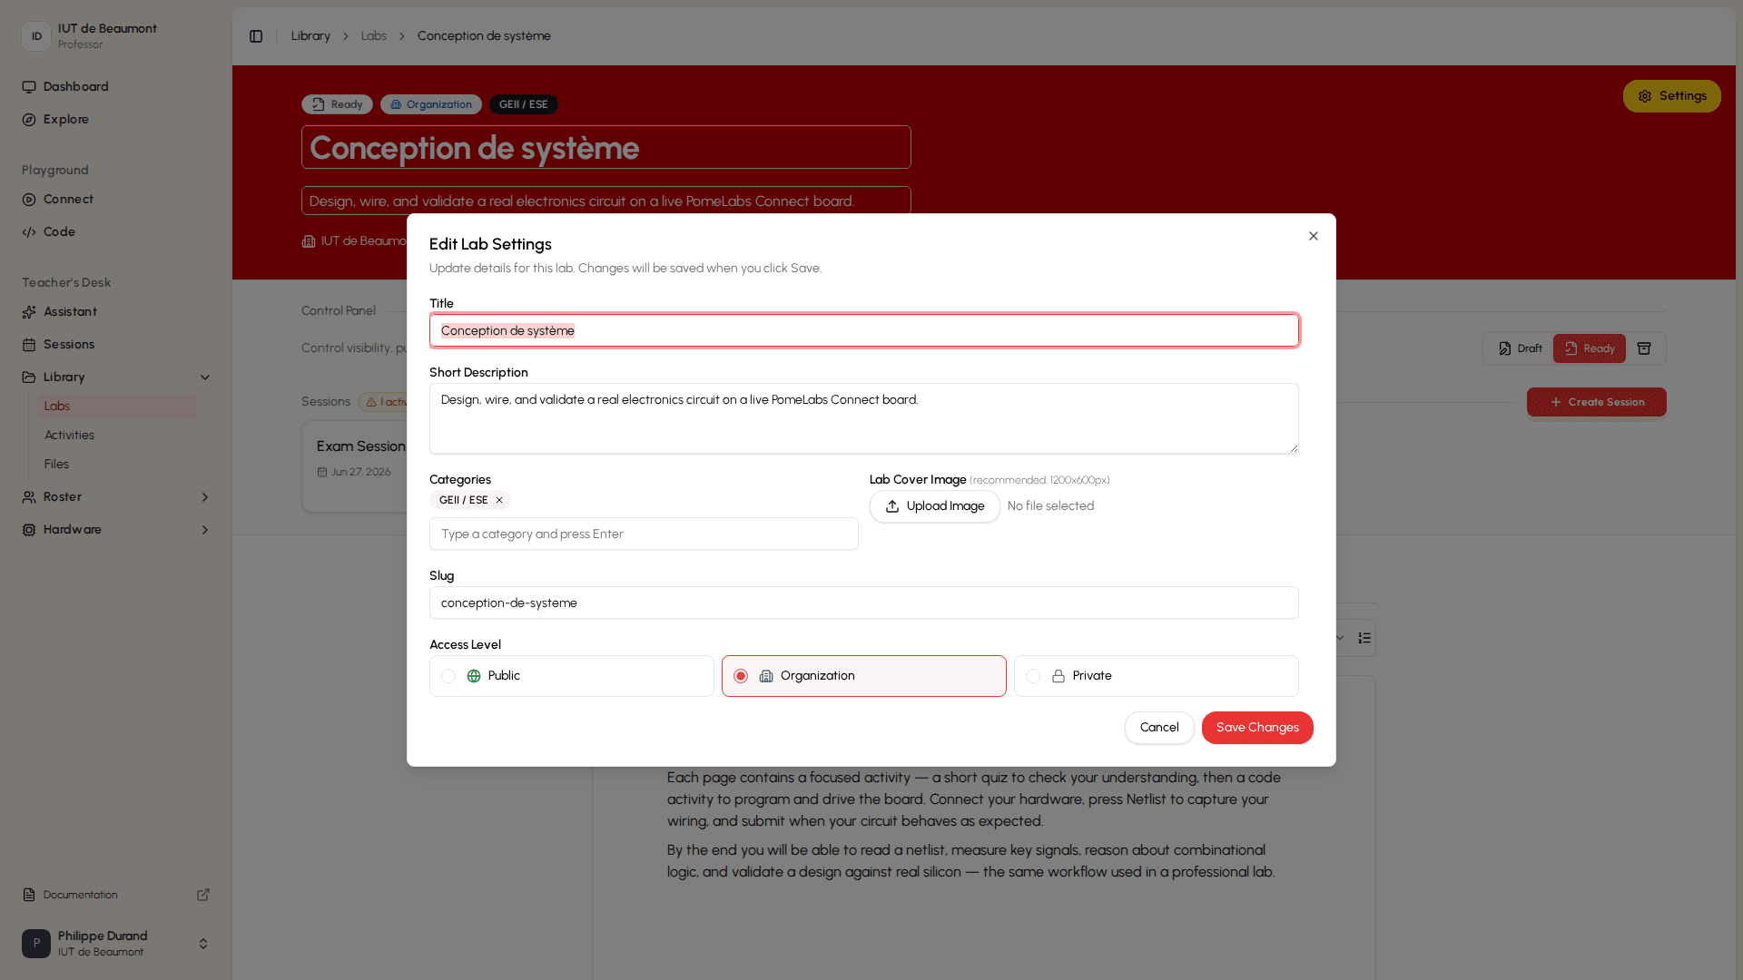Collapse the Library section chevron
This screenshot has height=980, width=1743.
(x=205, y=377)
